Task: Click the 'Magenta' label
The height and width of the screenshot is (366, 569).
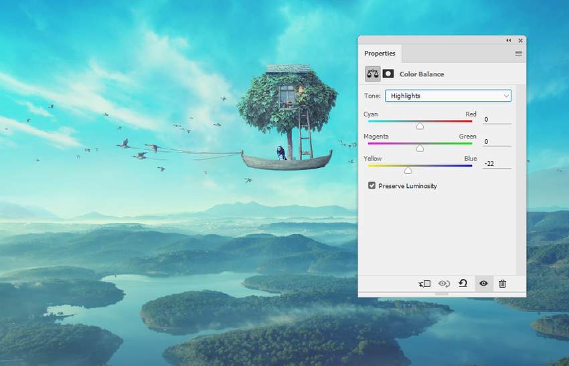Action: tap(376, 136)
